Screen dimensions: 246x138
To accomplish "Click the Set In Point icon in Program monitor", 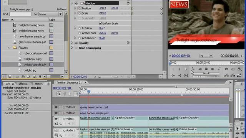I will coord(173,69).
